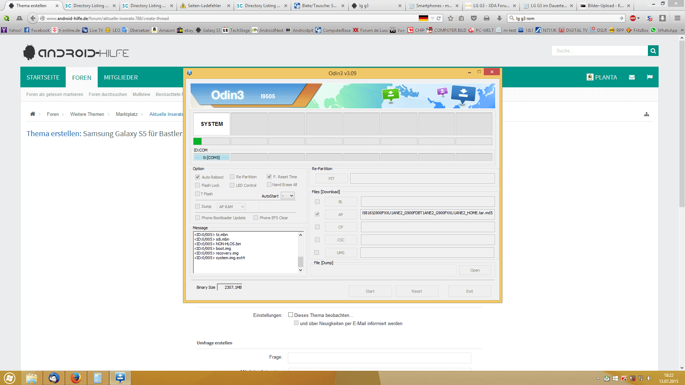Toggle the F. Reset Time checkbox
The image size is (685, 385).
pos(269,177)
